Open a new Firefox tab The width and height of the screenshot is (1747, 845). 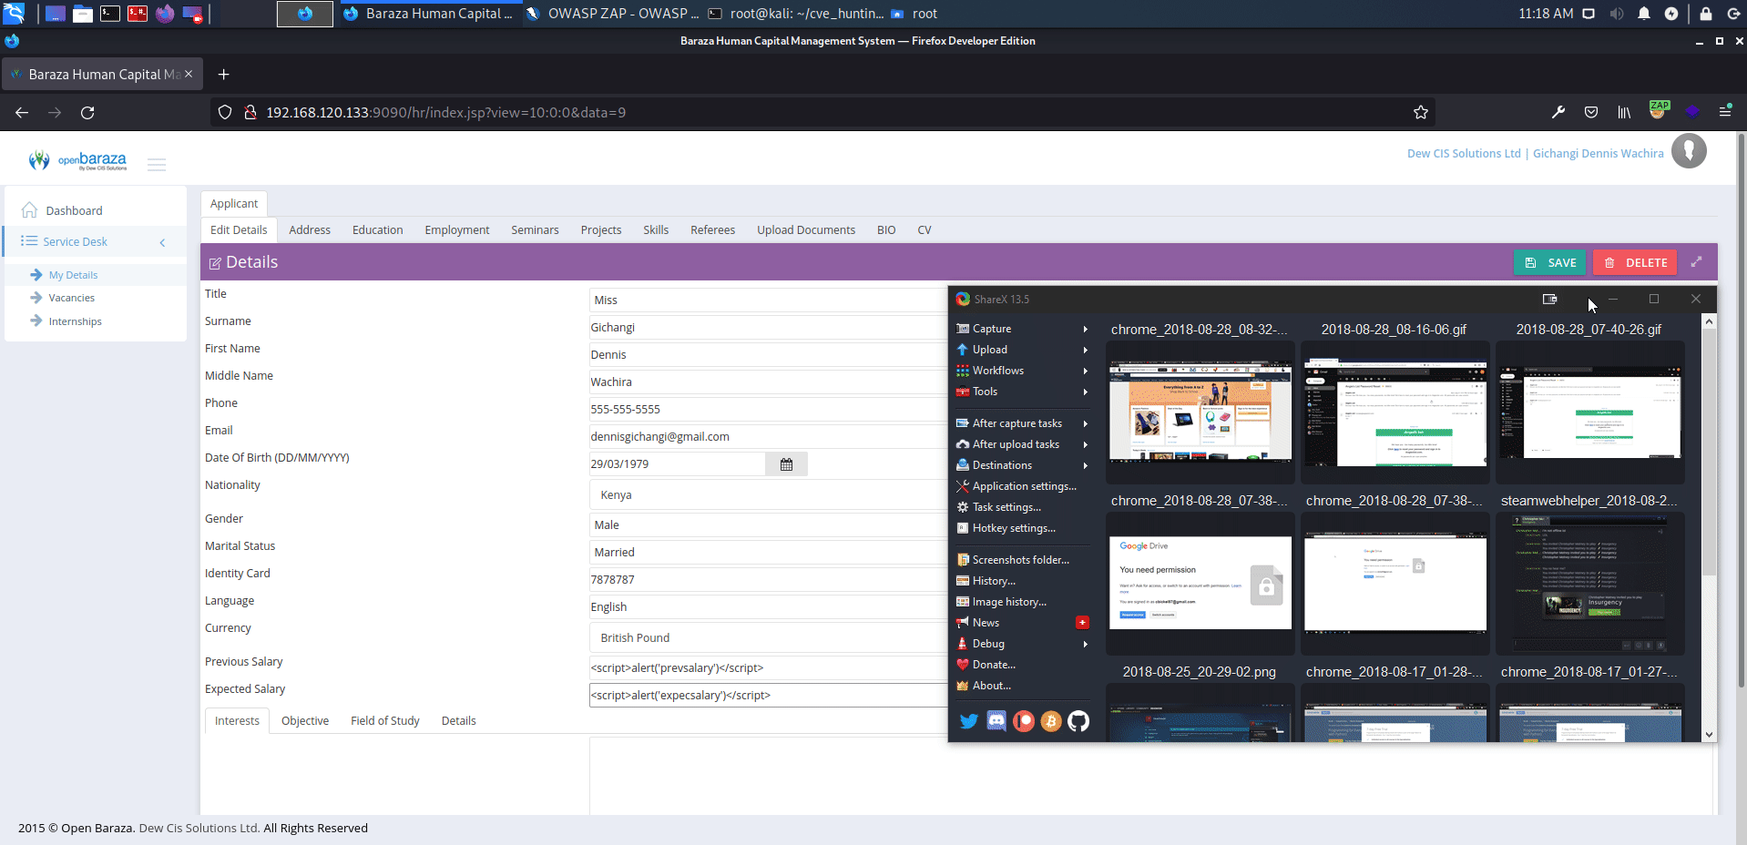coord(223,75)
